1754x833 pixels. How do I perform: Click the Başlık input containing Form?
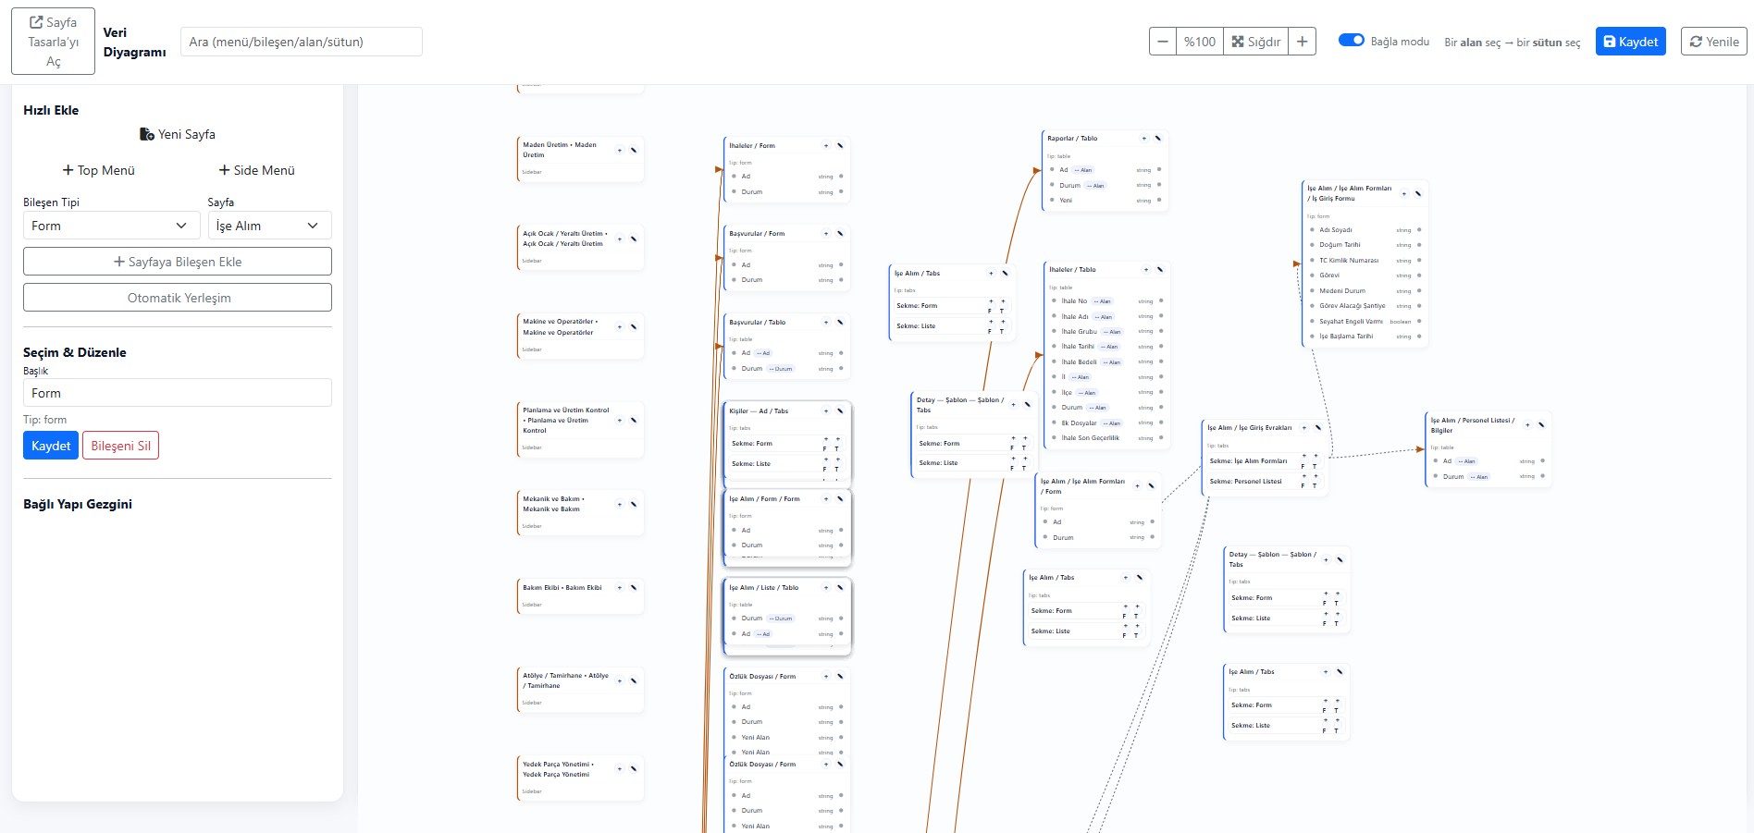pyautogui.click(x=177, y=393)
